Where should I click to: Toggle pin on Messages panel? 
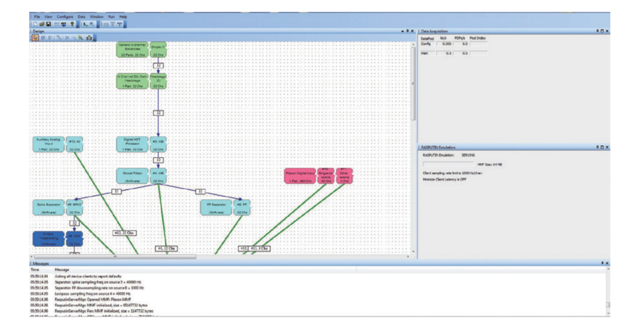click(x=602, y=263)
